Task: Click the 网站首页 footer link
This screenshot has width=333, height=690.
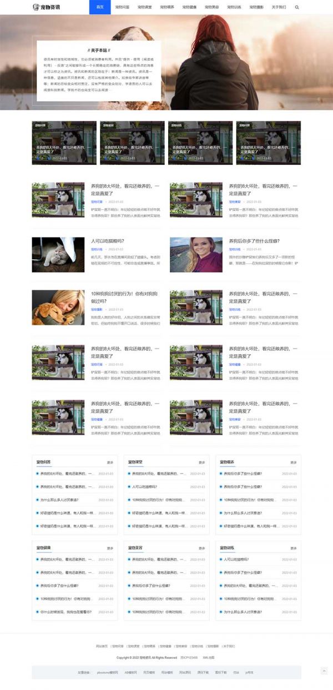Action: coord(102,646)
